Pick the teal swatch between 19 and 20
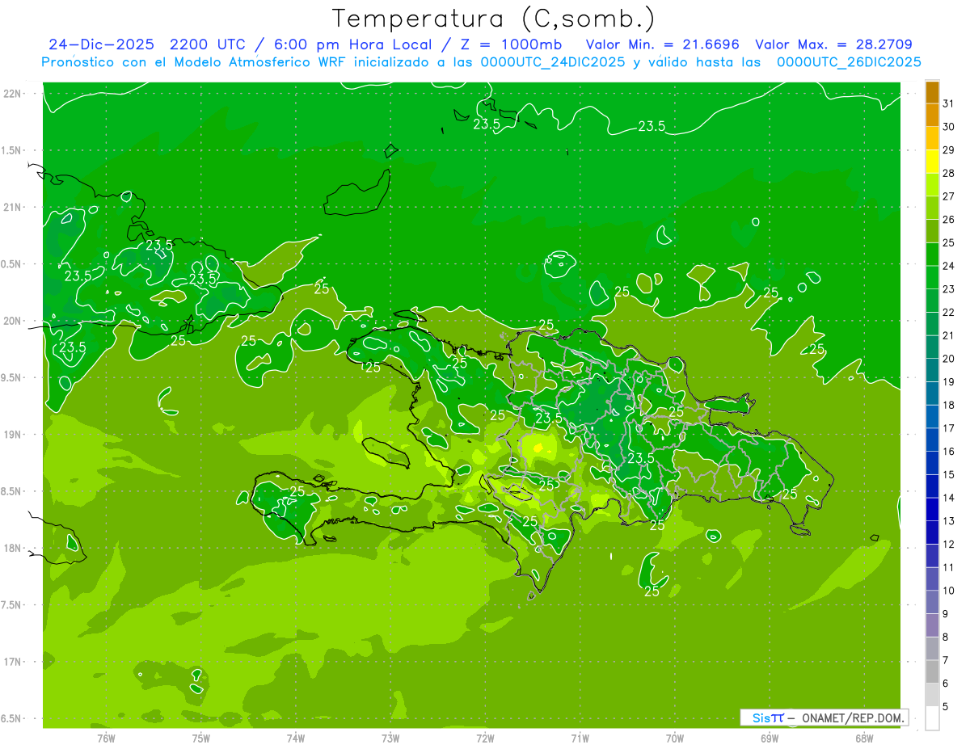The height and width of the screenshot is (749, 970). pos(932,370)
